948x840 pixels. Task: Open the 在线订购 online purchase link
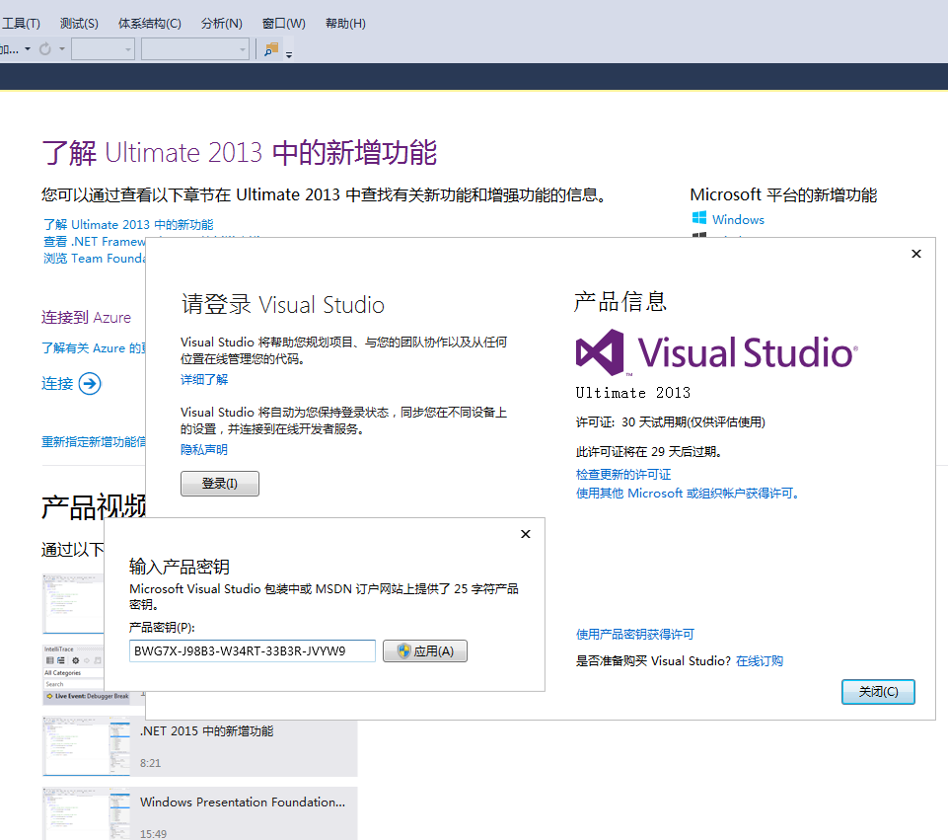pyautogui.click(x=760, y=661)
